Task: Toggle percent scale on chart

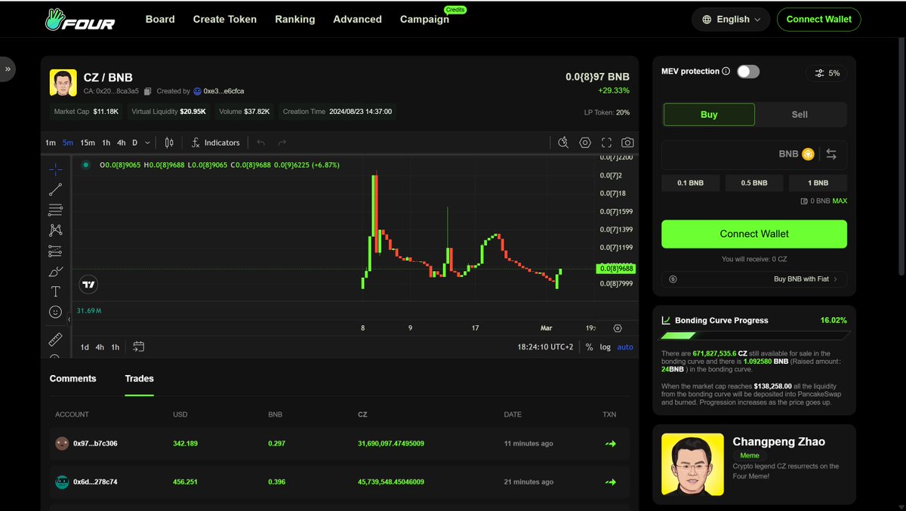Action: (x=589, y=347)
